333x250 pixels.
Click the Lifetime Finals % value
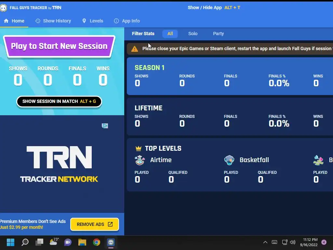pos(279,123)
